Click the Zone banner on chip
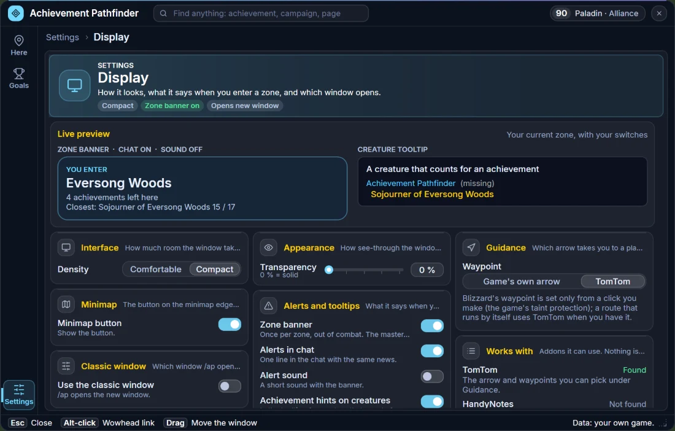 [x=172, y=106]
